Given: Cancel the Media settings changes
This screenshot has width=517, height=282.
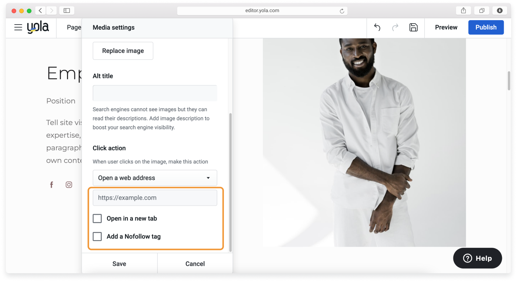Looking at the screenshot, I should 195,263.
